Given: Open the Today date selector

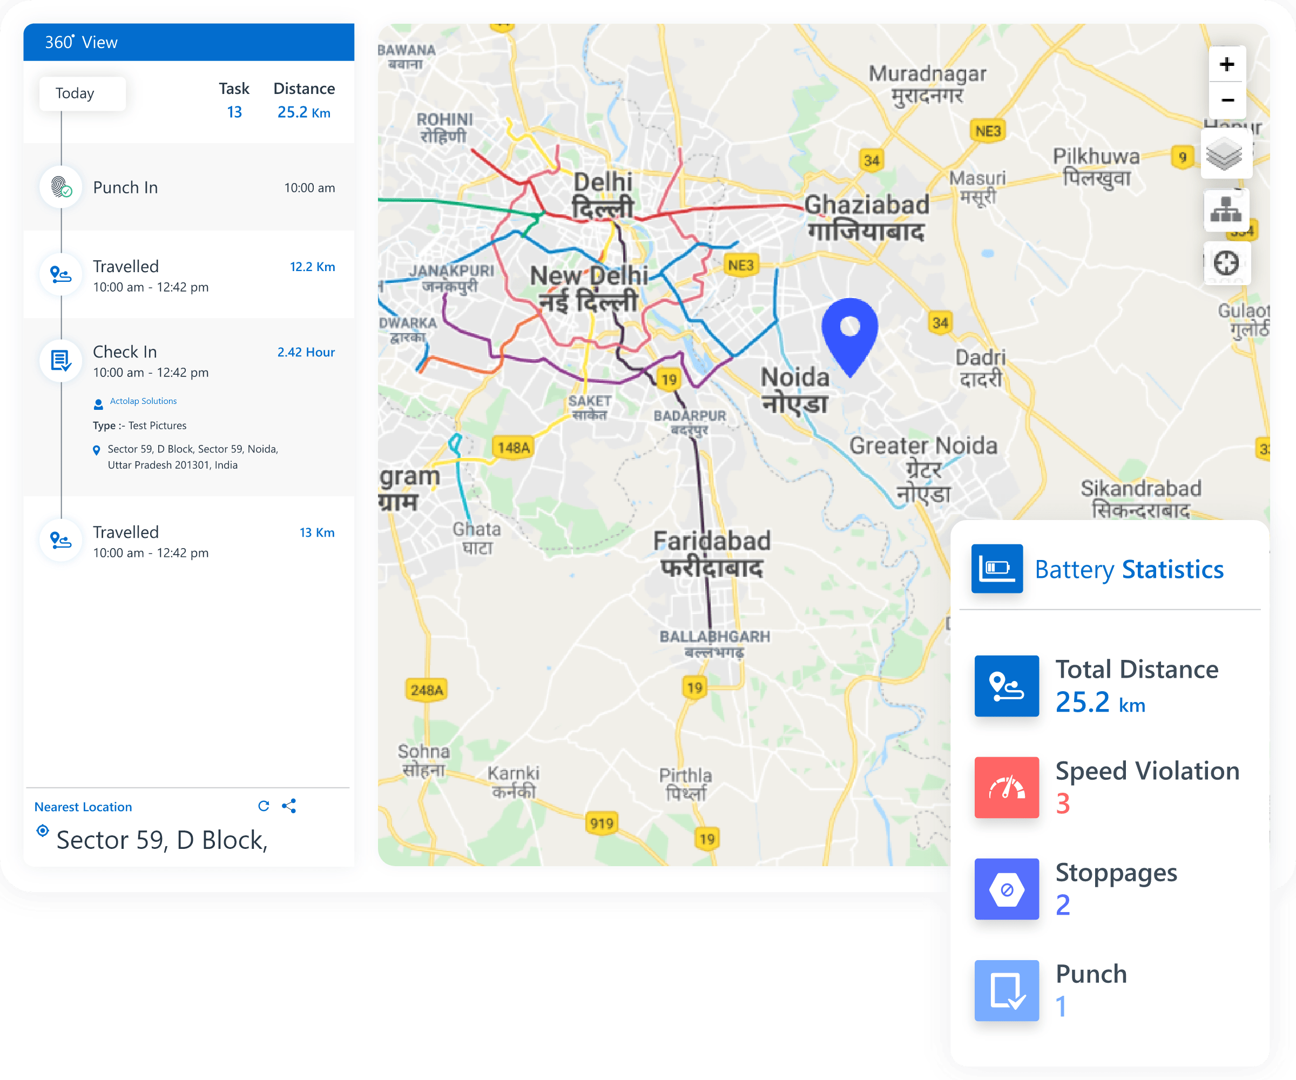Looking at the screenshot, I should click(82, 93).
